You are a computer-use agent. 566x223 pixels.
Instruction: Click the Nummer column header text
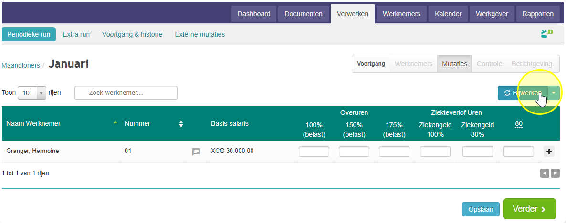(x=137, y=123)
